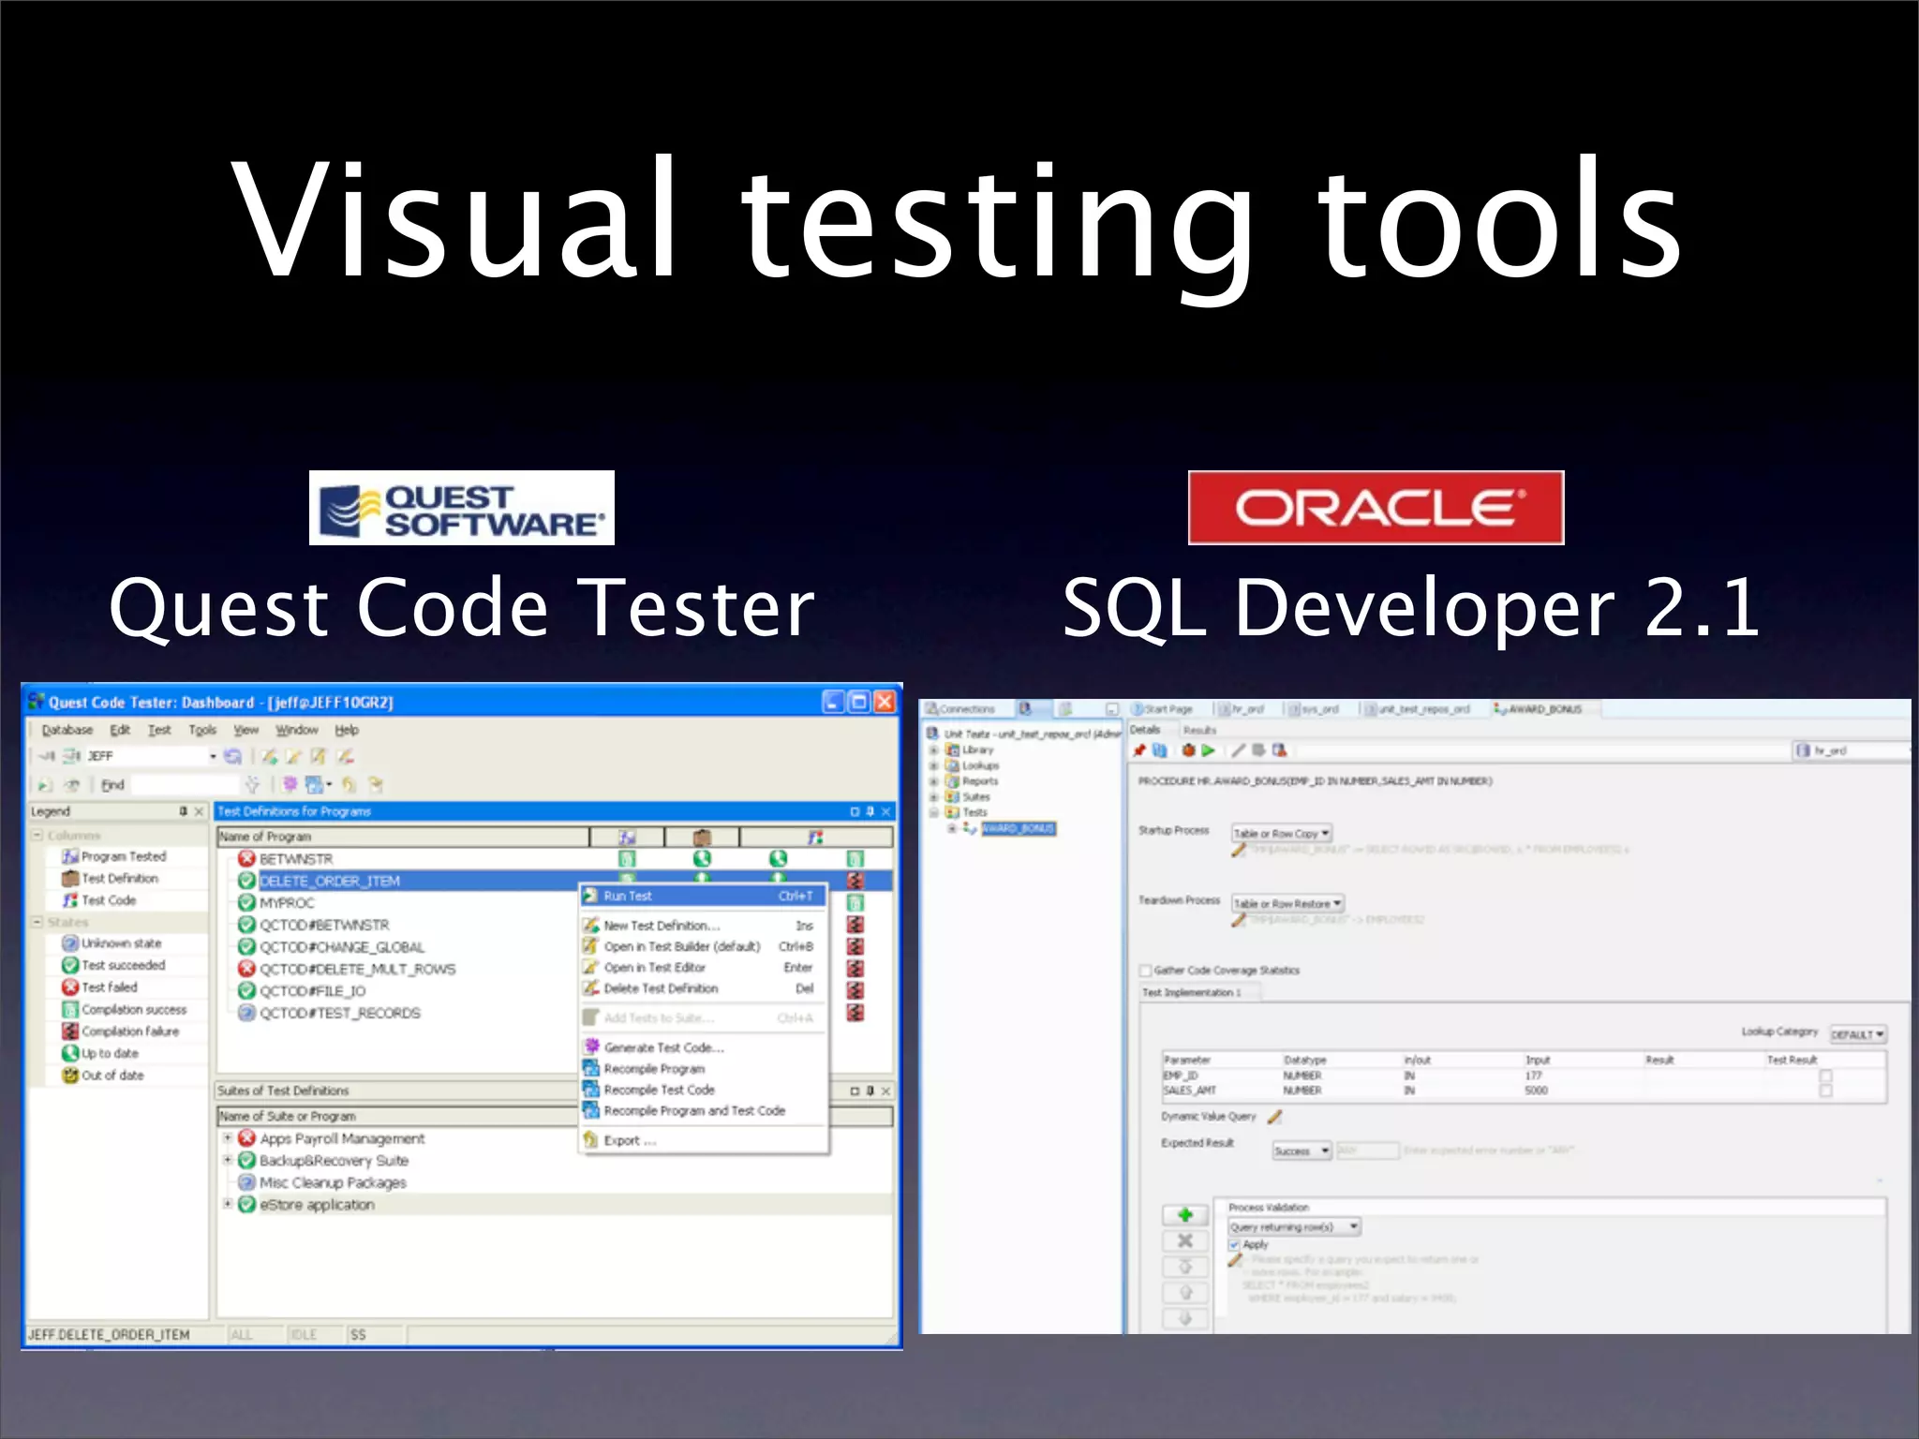Click the green plus add validation button
This screenshot has height=1439, width=1919.
click(1184, 1215)
